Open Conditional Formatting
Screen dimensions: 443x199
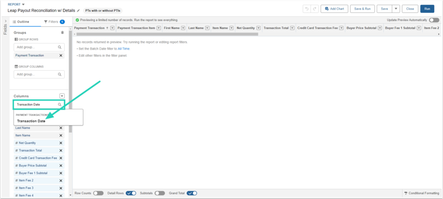coord(422,193)
